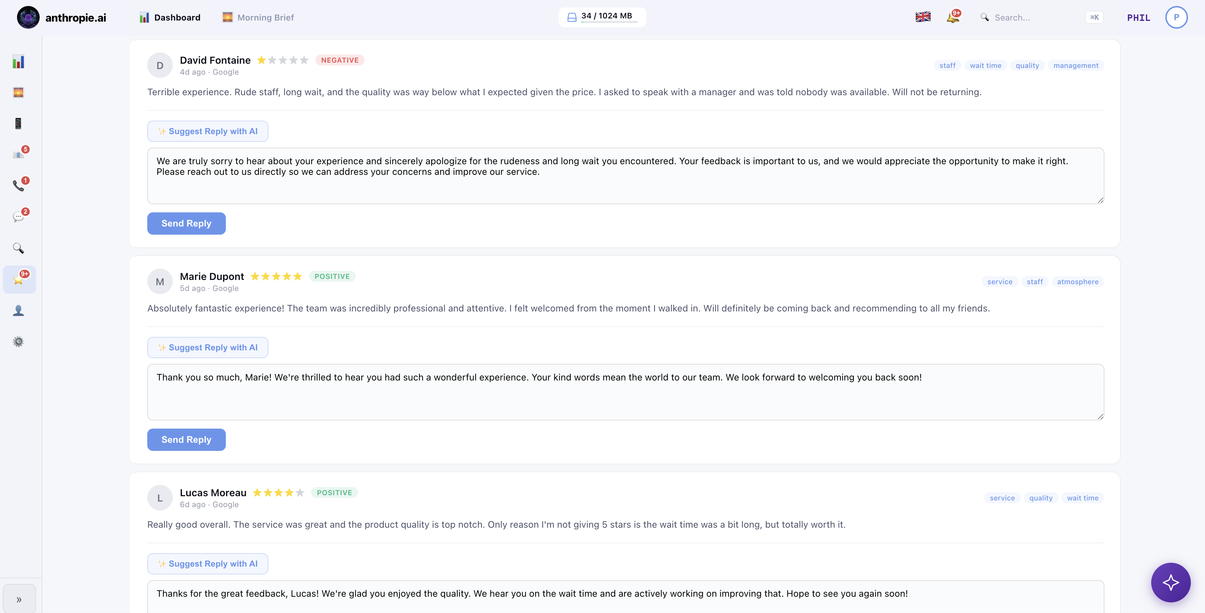Click the ⌘K shortcut badge
Screen dimensions: 1205x613
pos(1095,17)
